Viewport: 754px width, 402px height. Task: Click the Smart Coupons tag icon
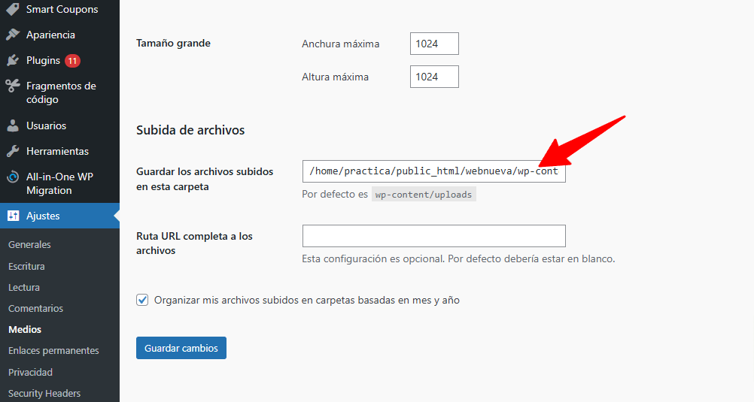pos(13,9)
